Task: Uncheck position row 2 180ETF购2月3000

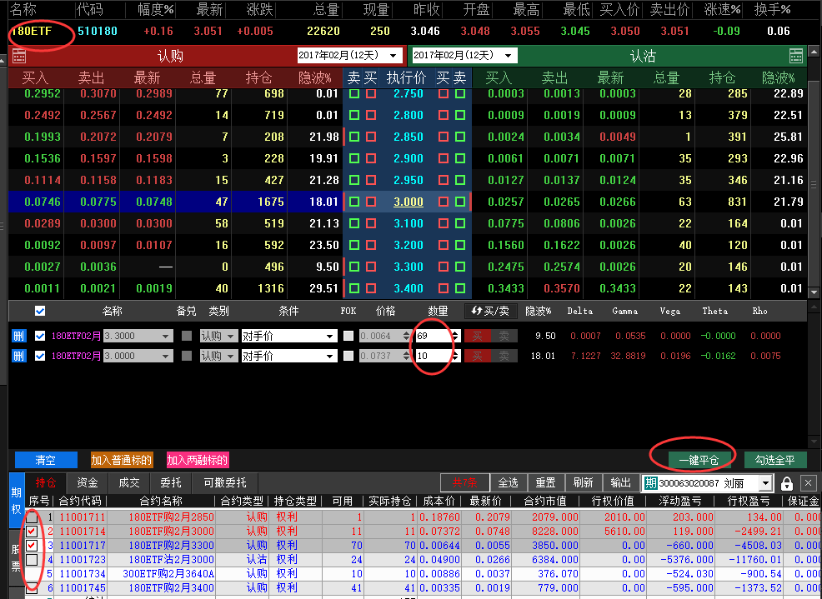Action: pos(32,531)
